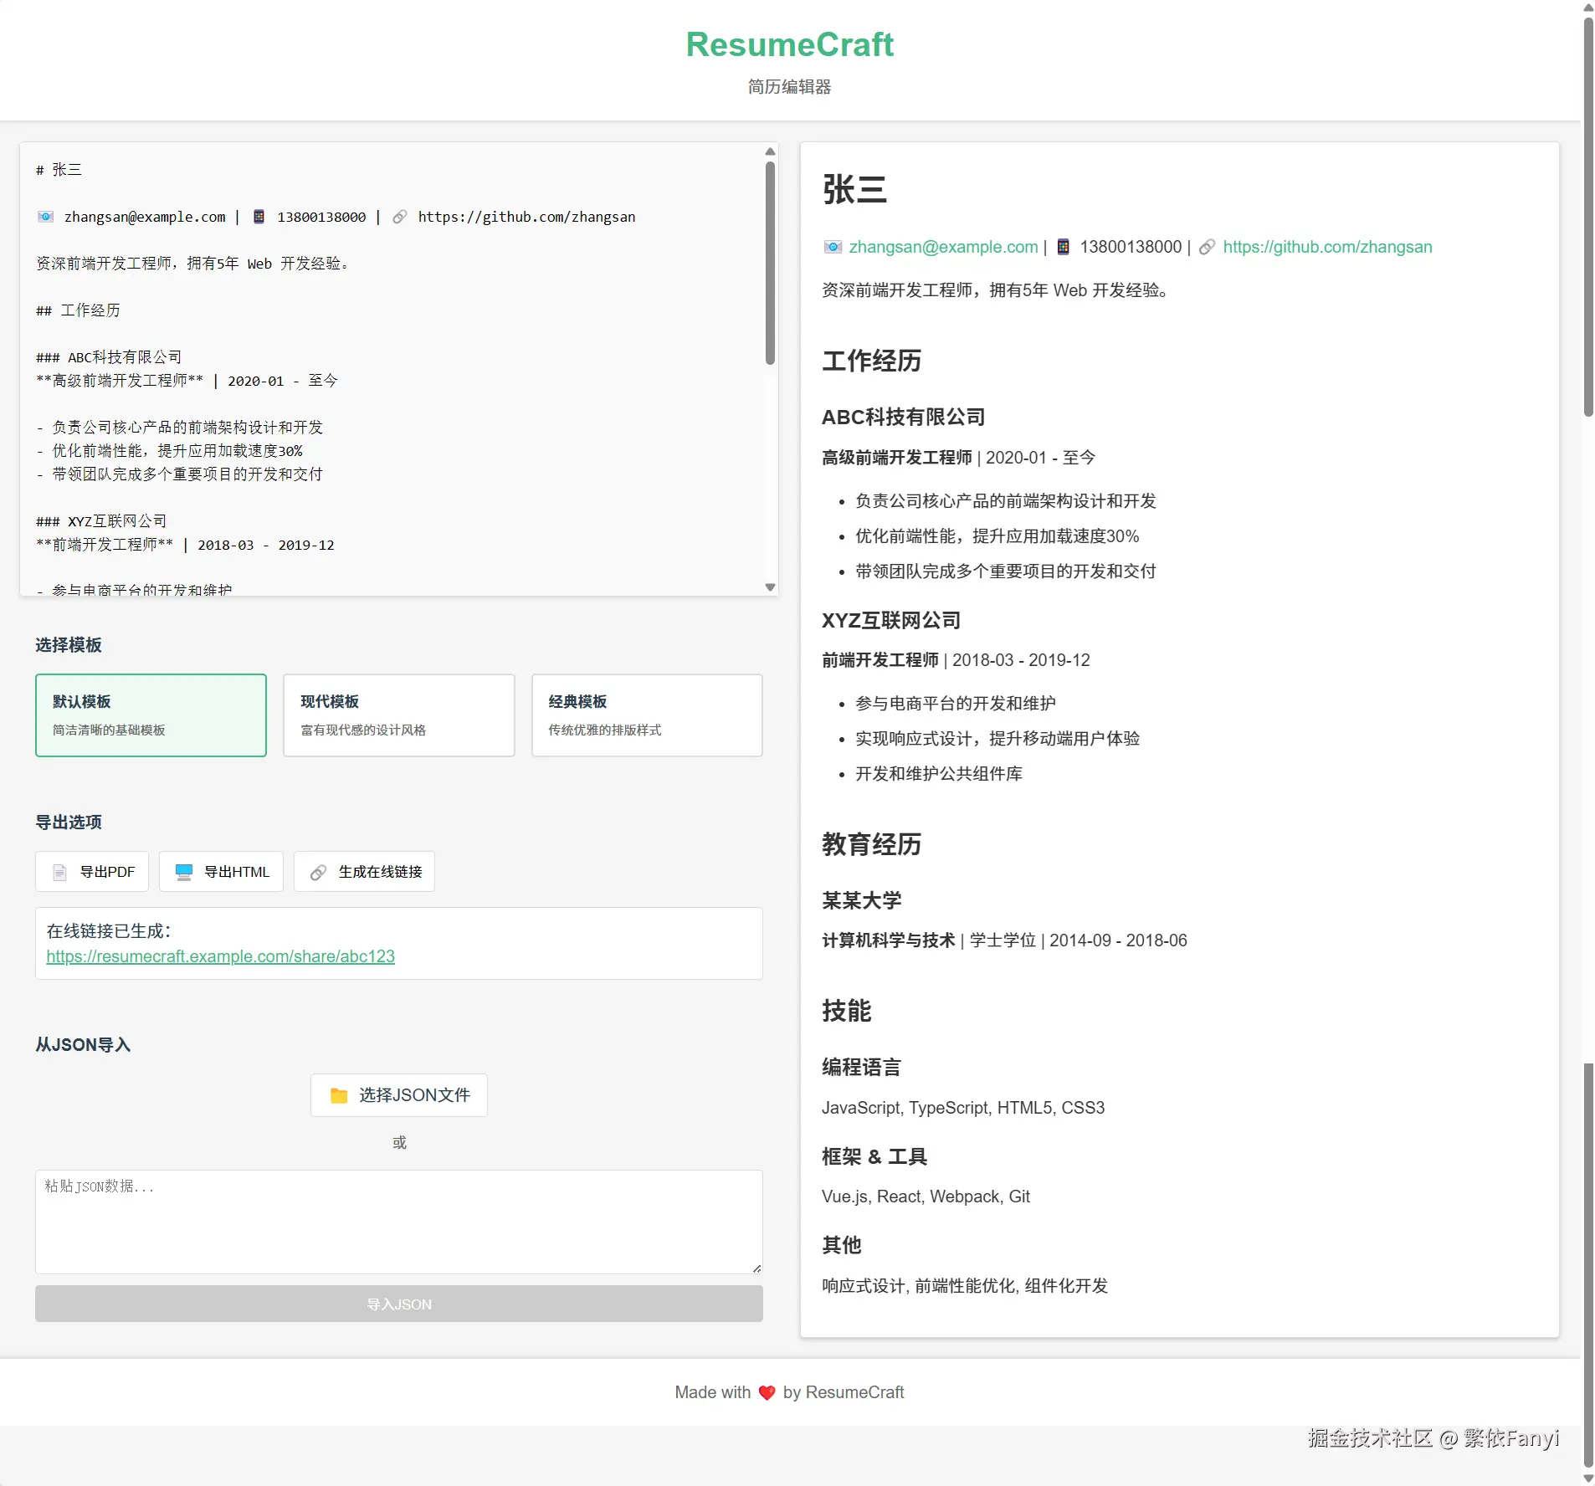Click the '优化前端性能，提升应用加载速度30%' bullet in the preview

pos(998,536)
